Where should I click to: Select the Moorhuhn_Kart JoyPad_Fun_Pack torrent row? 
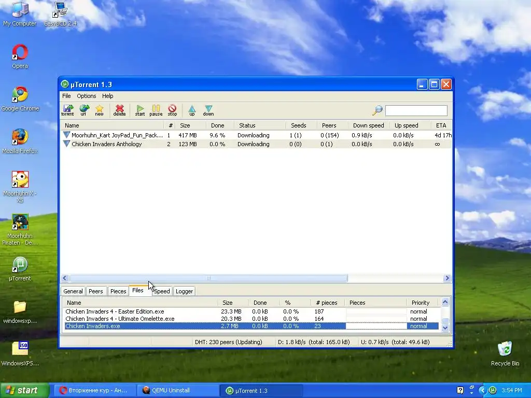pyautogui.click(x=256, y=135)
